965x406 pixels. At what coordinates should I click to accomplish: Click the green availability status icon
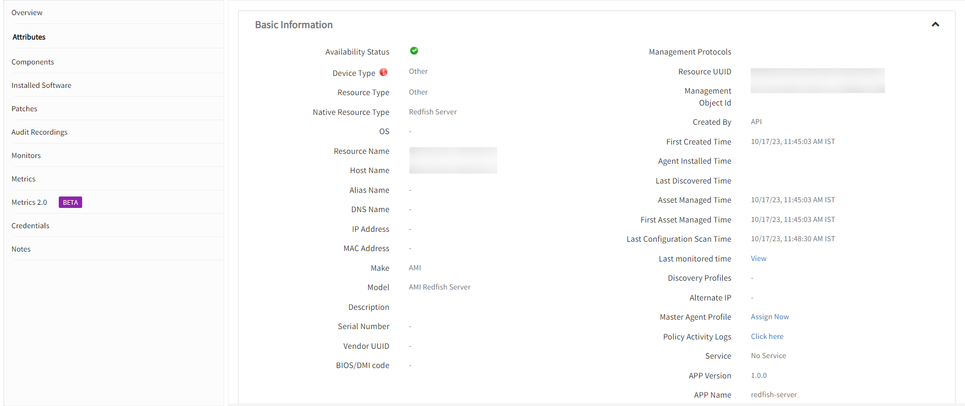pyautogui.click(x=414, y=50)
